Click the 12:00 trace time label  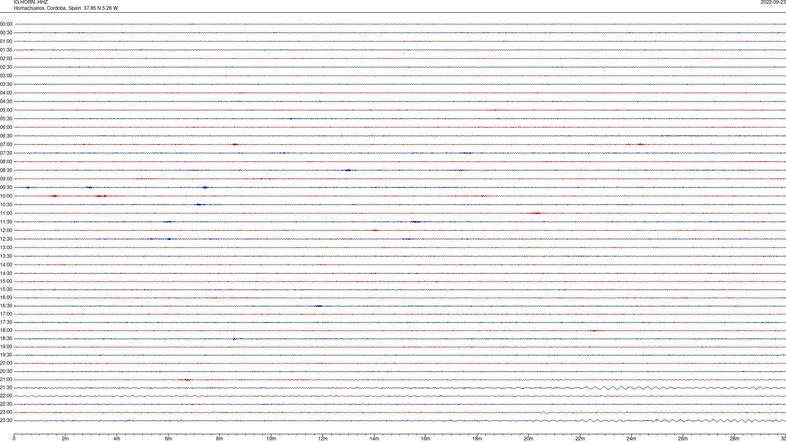(x=6, y=230)
